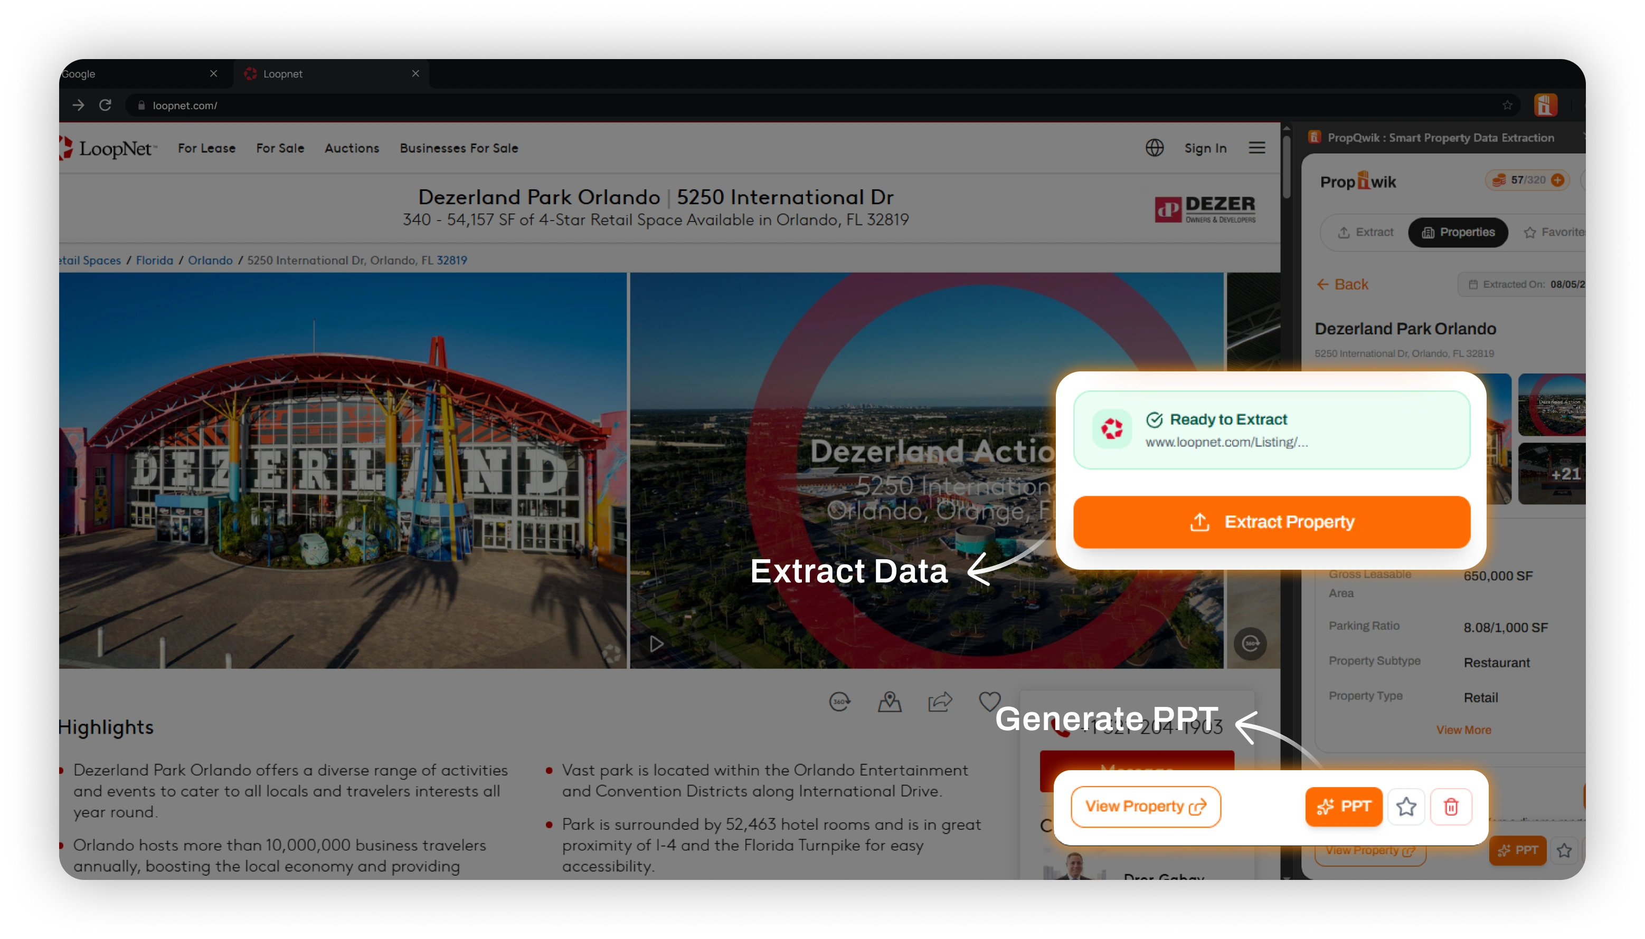Open the For Lease menu

(x=206, y=148)
